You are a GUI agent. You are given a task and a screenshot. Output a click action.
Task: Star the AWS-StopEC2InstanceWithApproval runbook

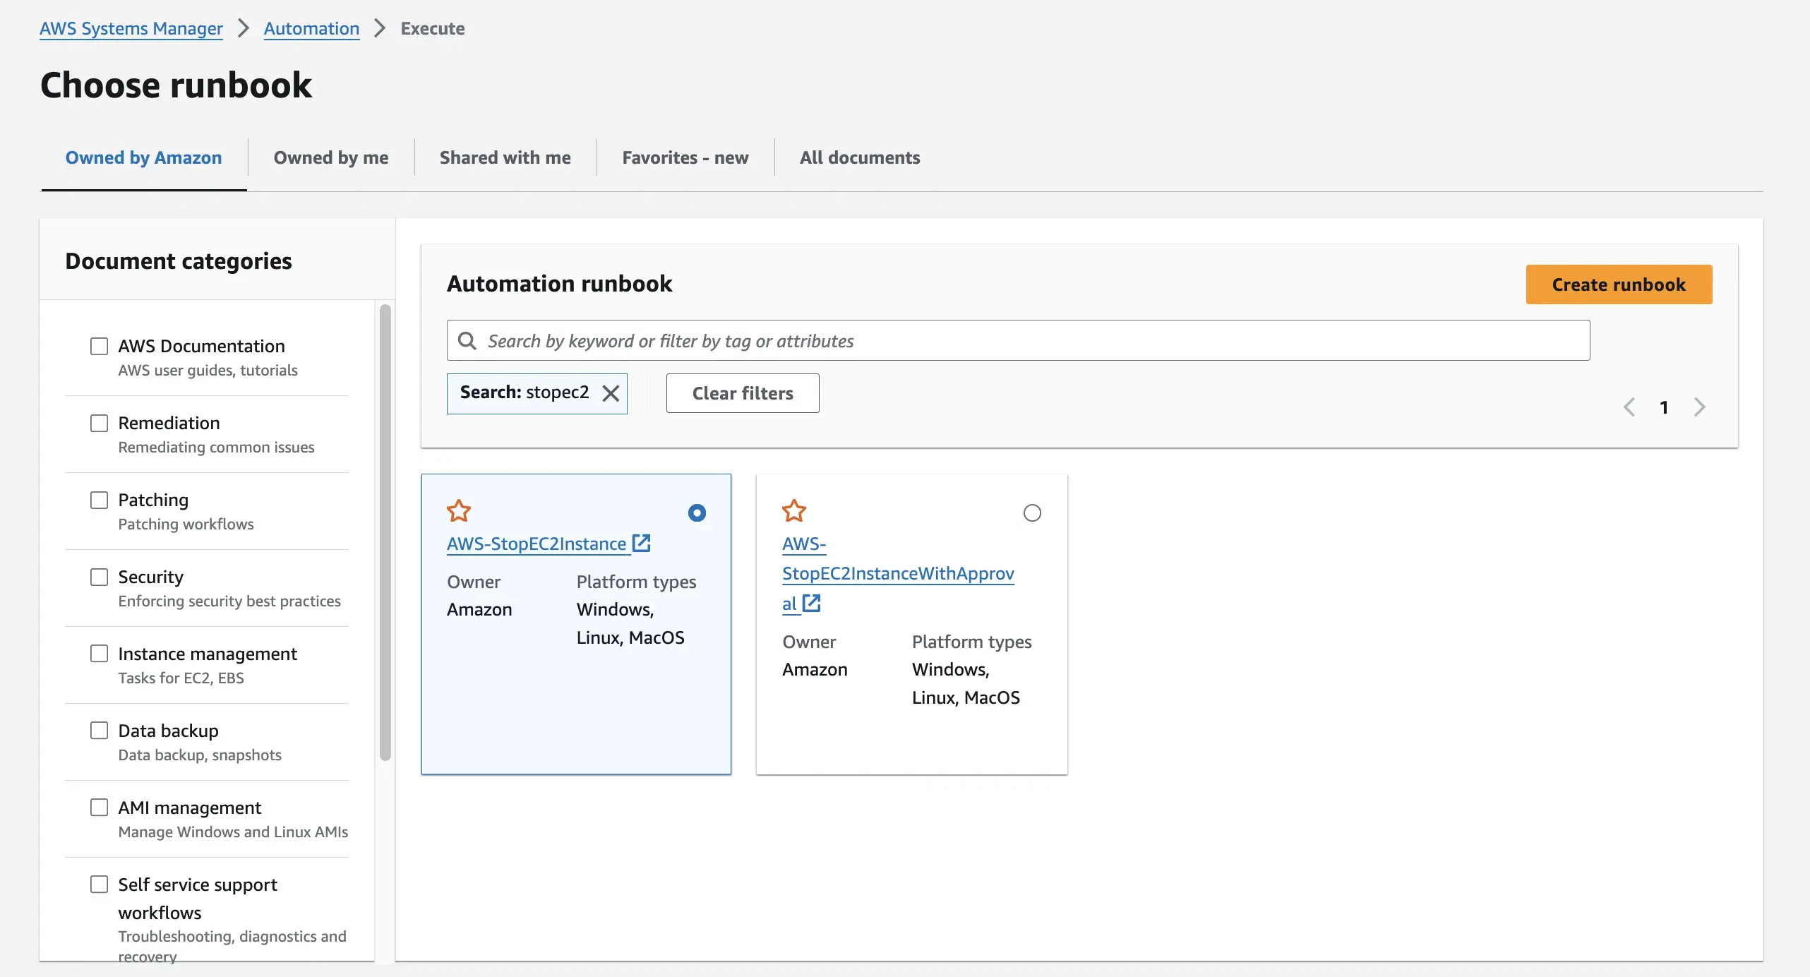(794, 511)
